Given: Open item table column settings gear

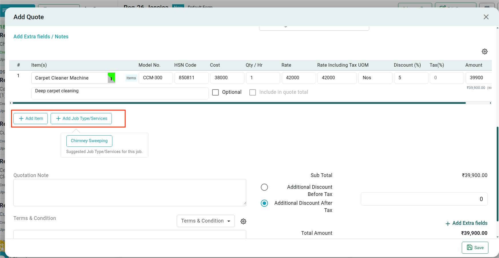Looking at the screenshot, I should point(484,51).
